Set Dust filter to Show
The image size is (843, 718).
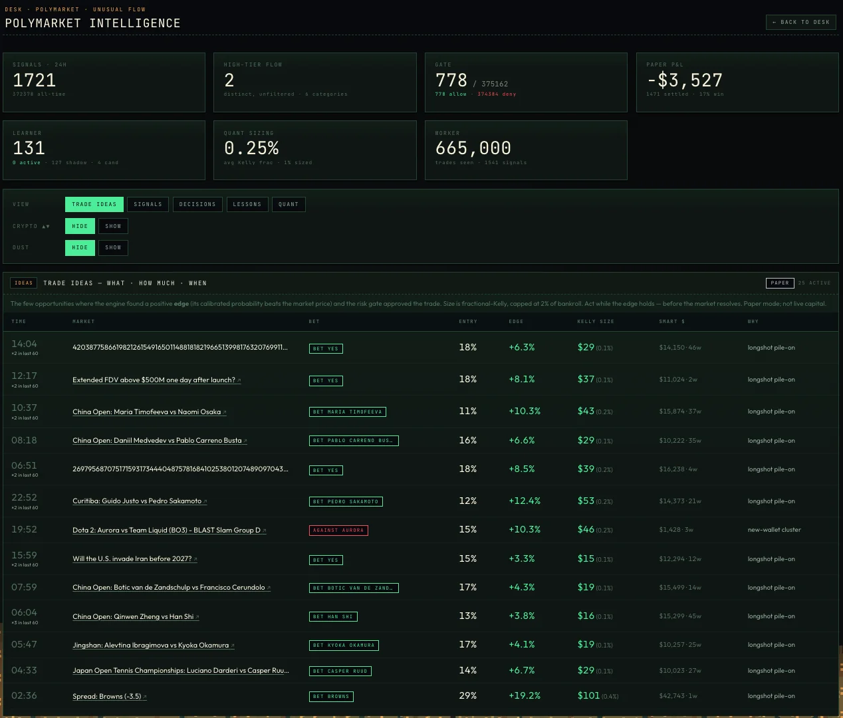click(x=113, y=247)
